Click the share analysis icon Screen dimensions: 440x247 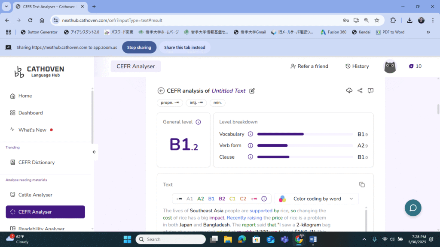tap(360, 90)
